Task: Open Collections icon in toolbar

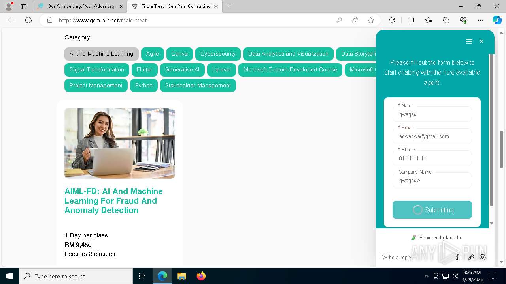Action: point(446,20)
